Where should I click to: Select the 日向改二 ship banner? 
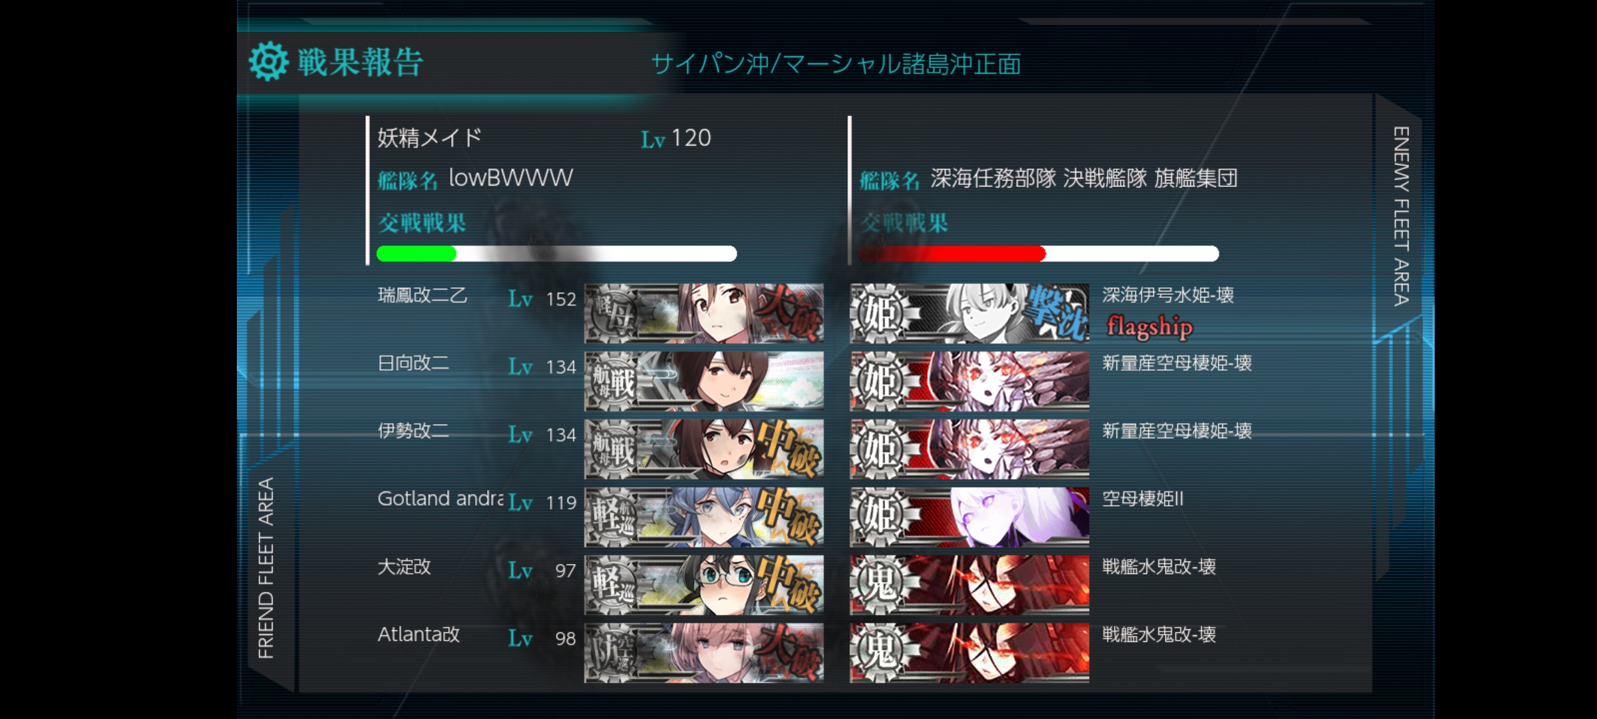click(704, 381)
